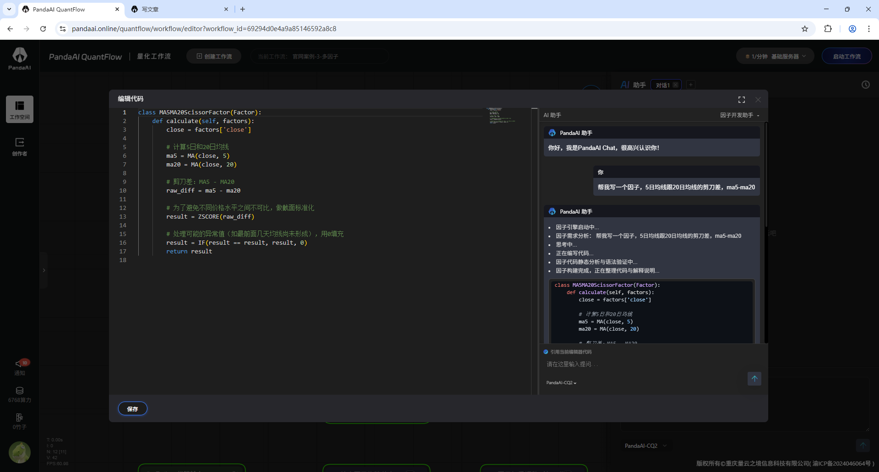
Task: Close the PandaAI QuantFlow browser tab
Action: (117, 9)
